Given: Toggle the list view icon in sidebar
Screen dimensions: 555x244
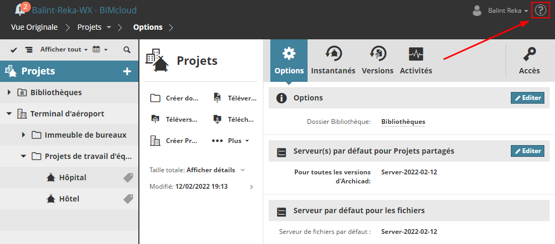Looking at the screenshot, I should (x=29, y=49).
